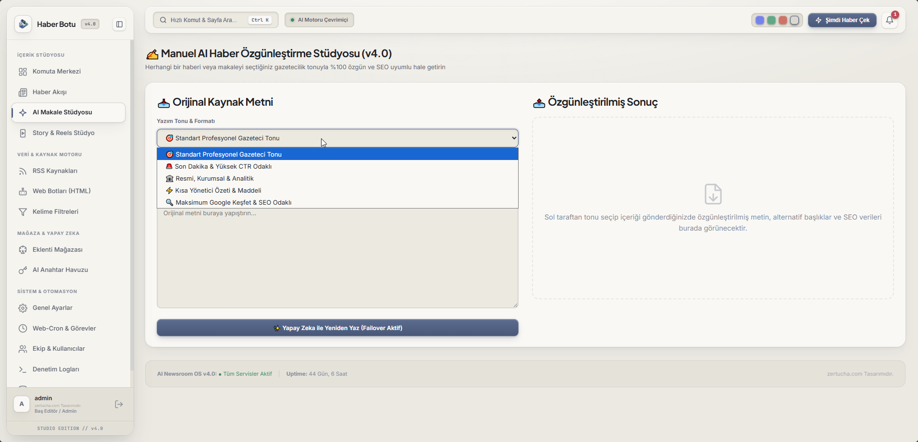The image size is (918, 442).
Task: Click the Haber Botu logo icon
Action: click(23, 24)
